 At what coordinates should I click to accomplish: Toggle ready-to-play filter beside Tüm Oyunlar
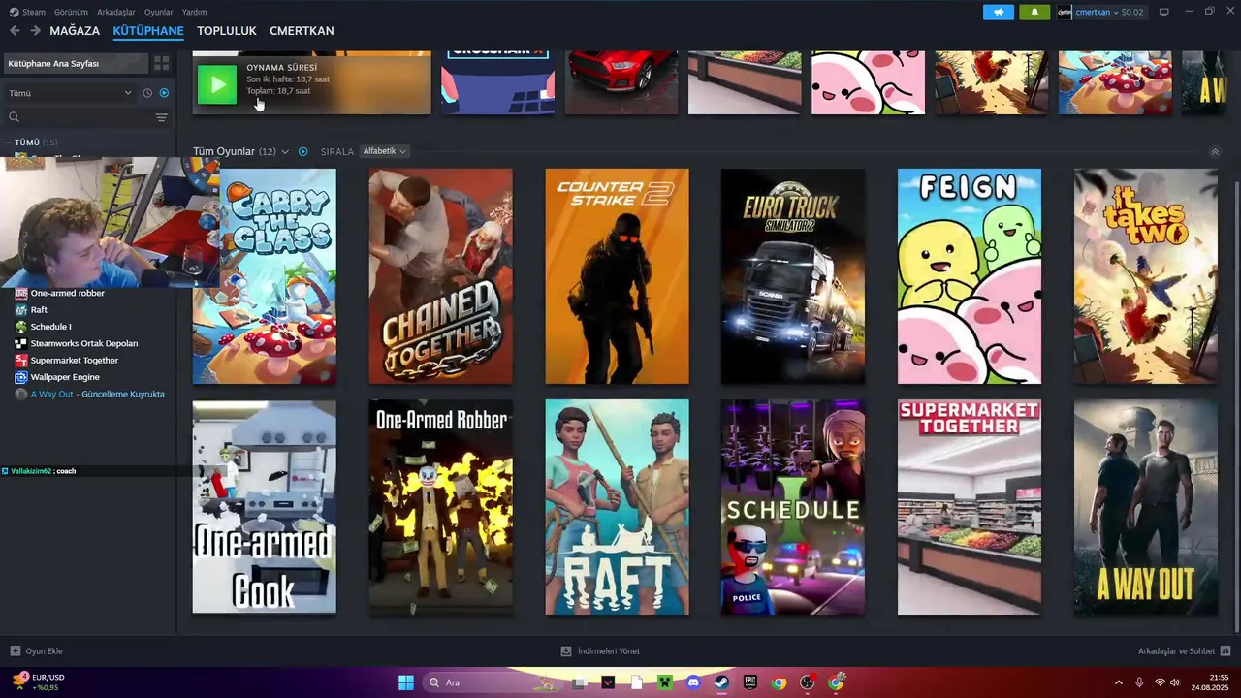(x=302, y=151)
